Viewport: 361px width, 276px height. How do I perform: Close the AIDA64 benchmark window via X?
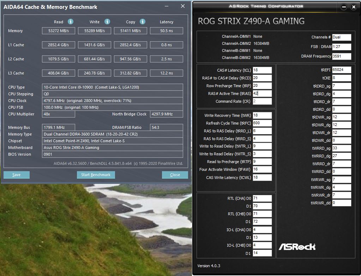tap(183, 6)
